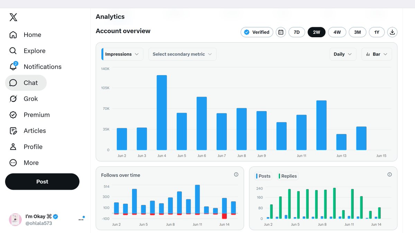Open the Grok icon
Image resolution: width=415 pixels, height=233 pixels.
pos(13,99)
